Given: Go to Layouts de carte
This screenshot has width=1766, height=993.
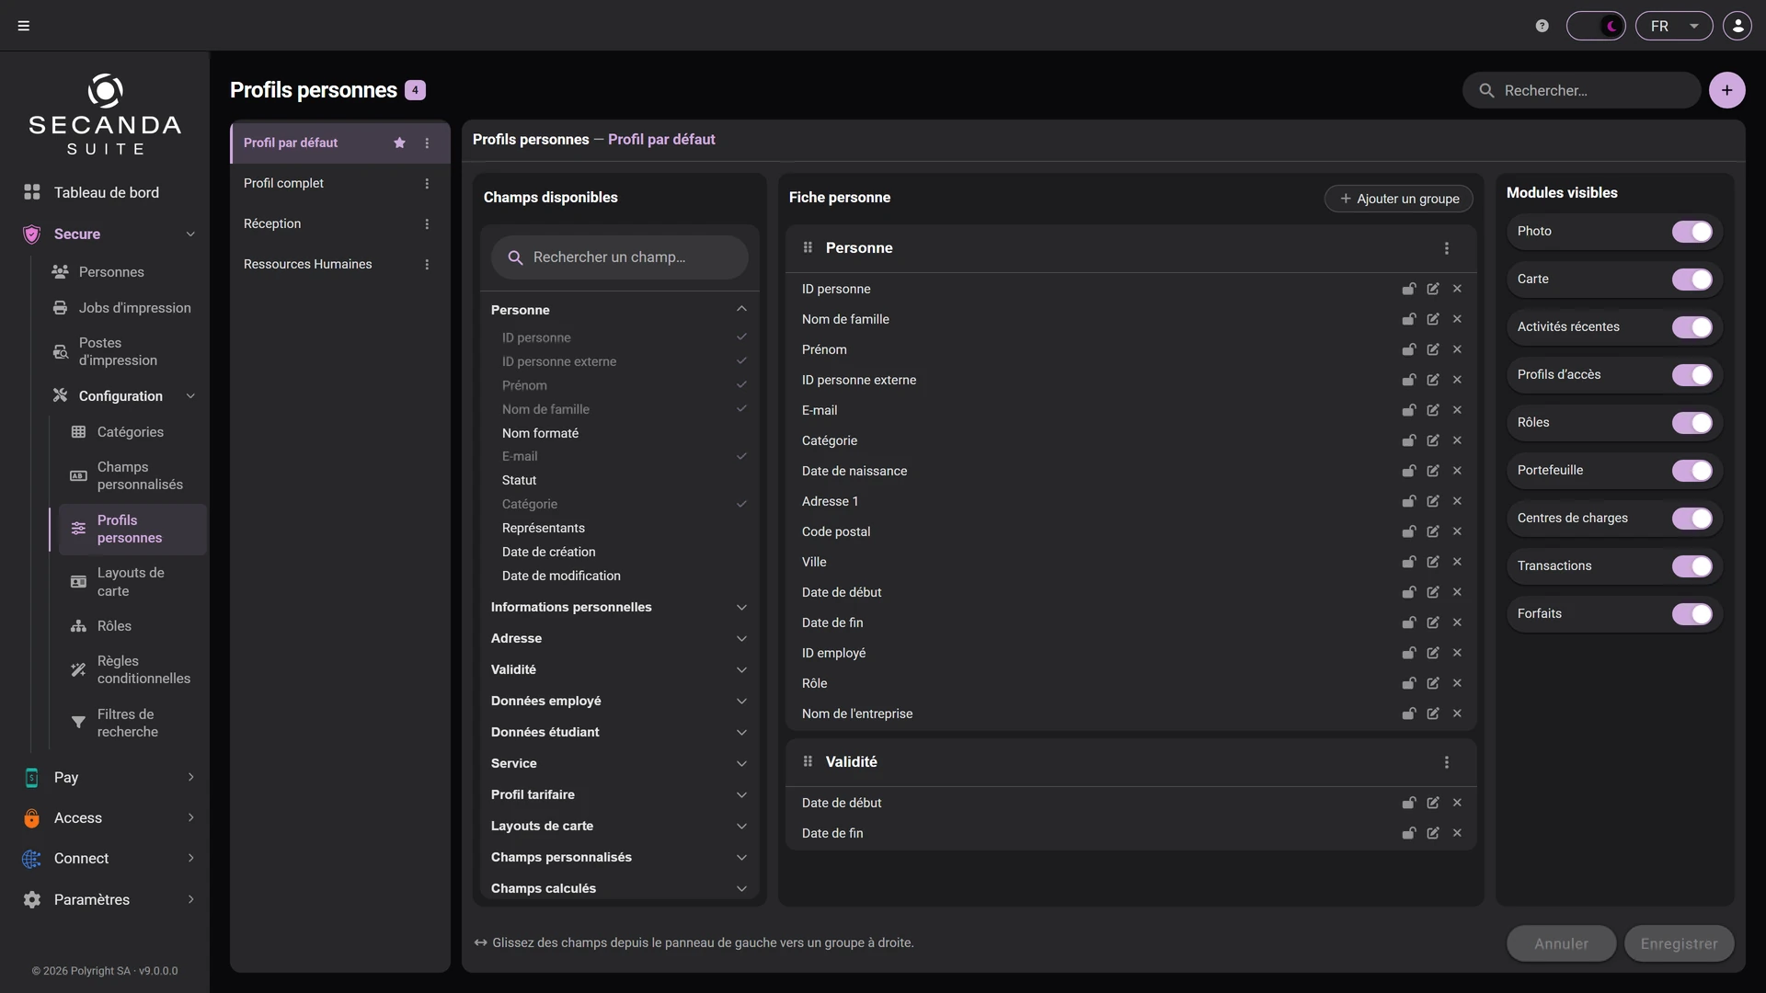Looking at the screenshot, I should 132,582.
